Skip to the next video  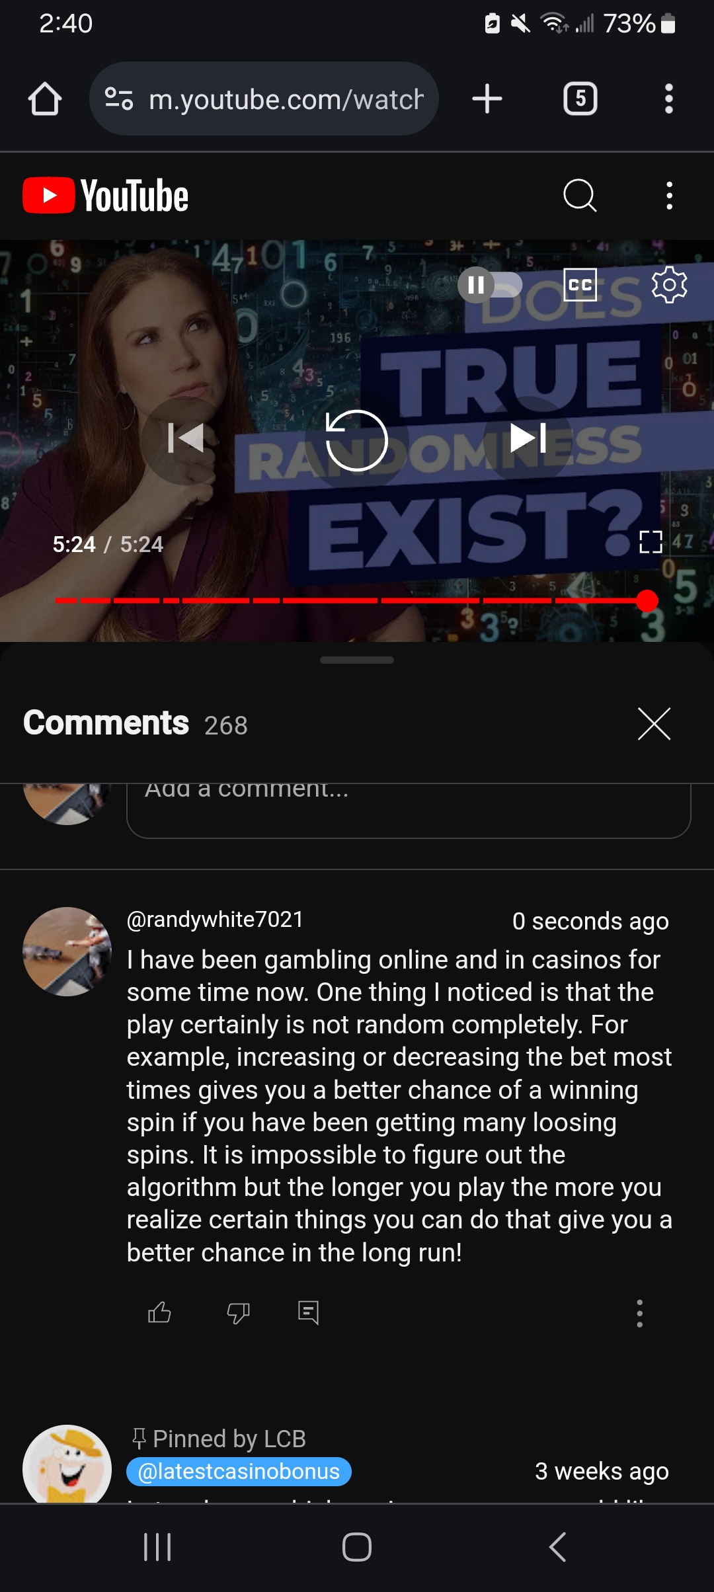[528, 438]
